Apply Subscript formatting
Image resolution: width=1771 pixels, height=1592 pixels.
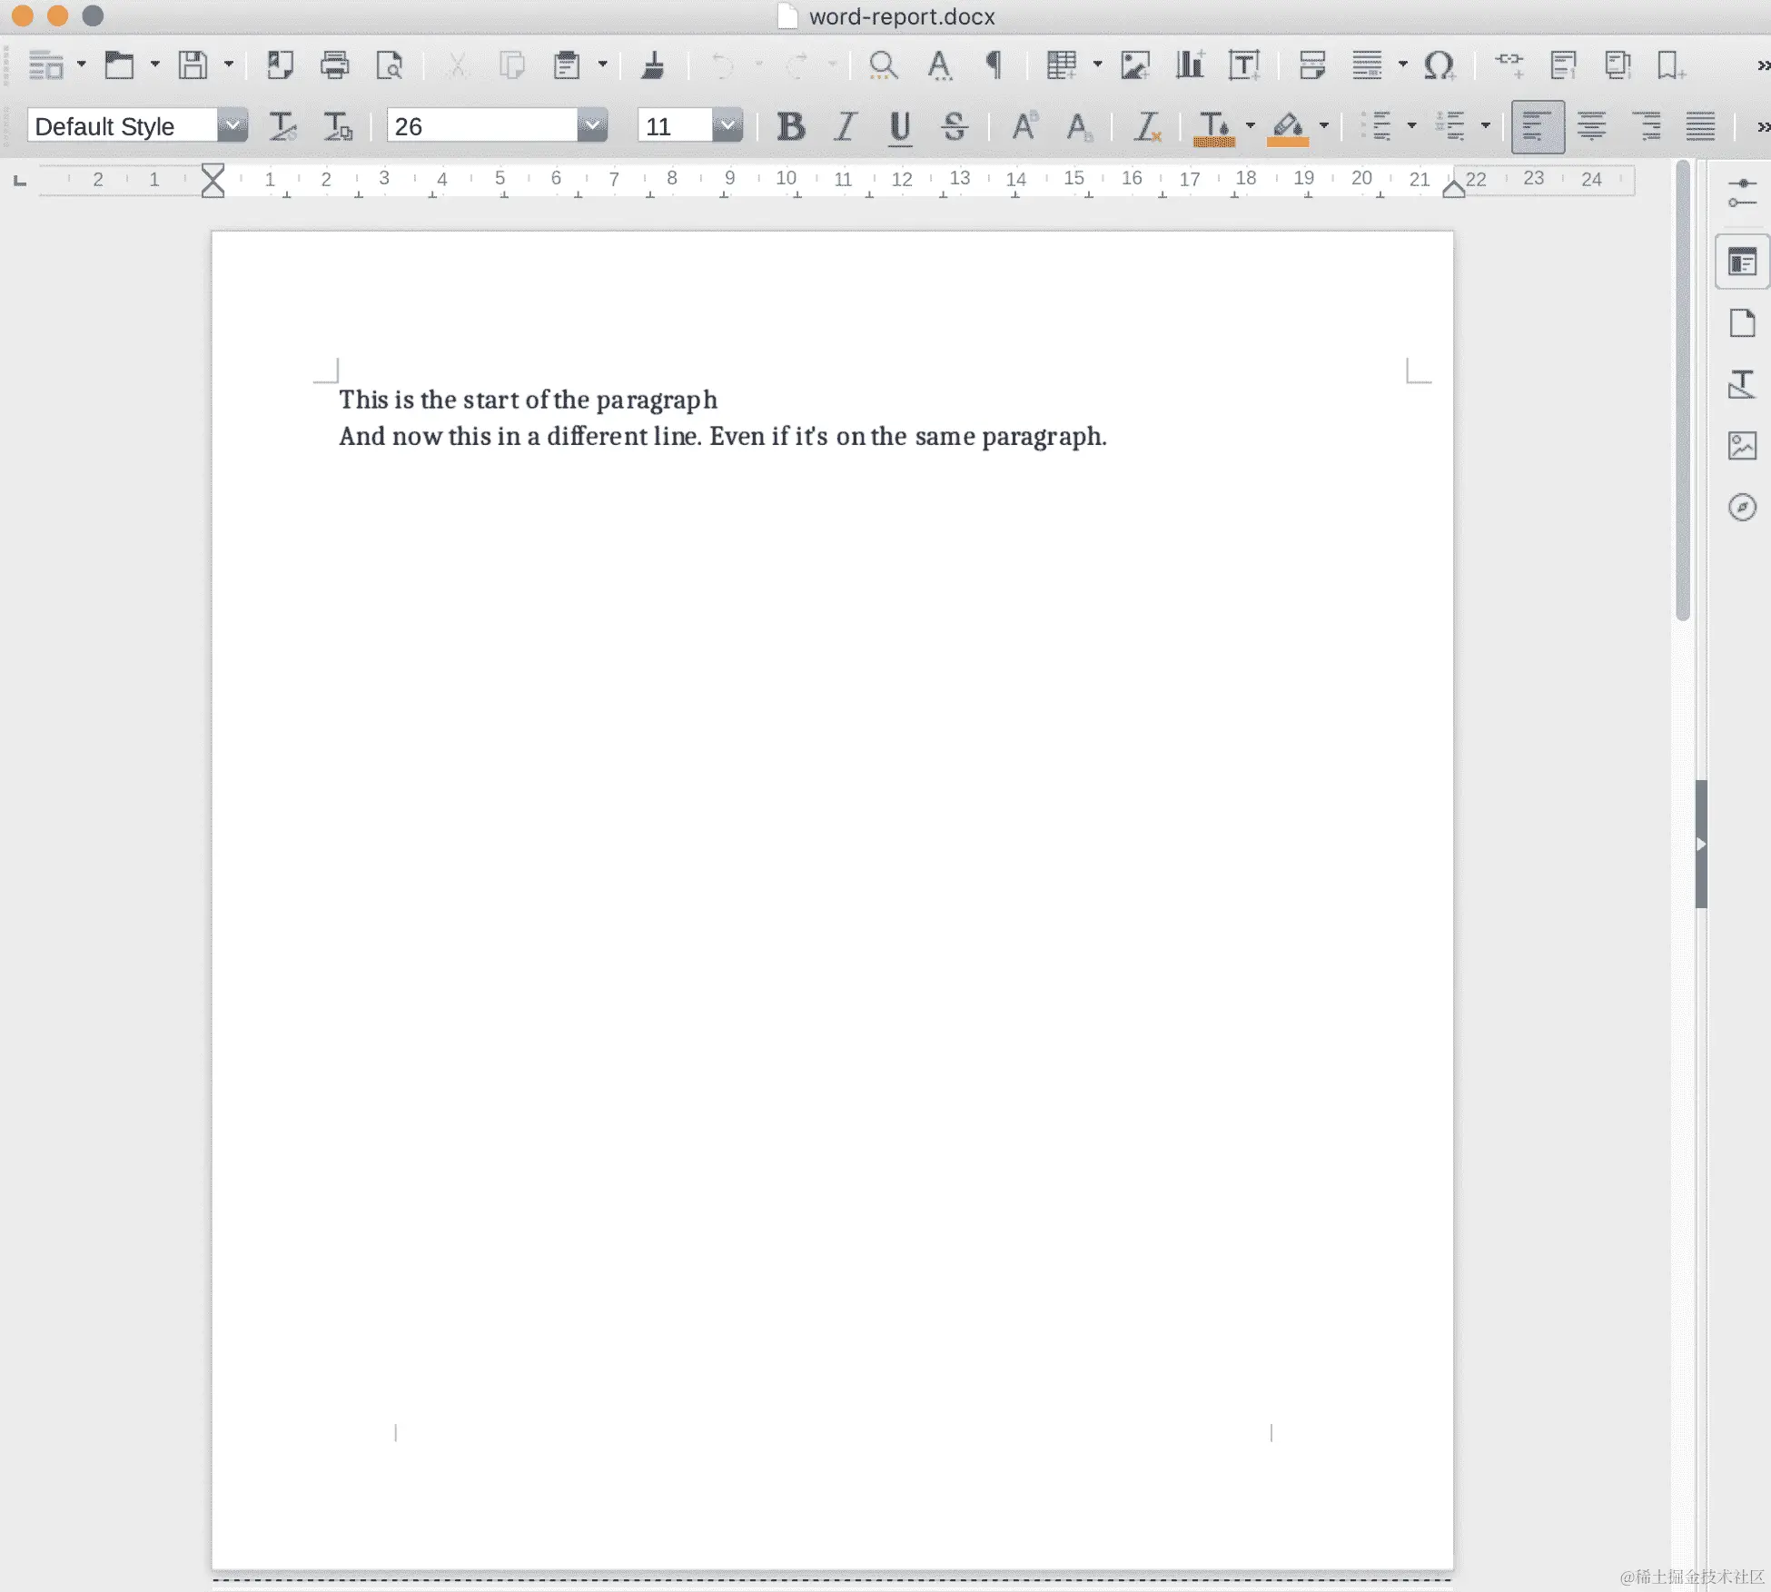pos(1079,126)
